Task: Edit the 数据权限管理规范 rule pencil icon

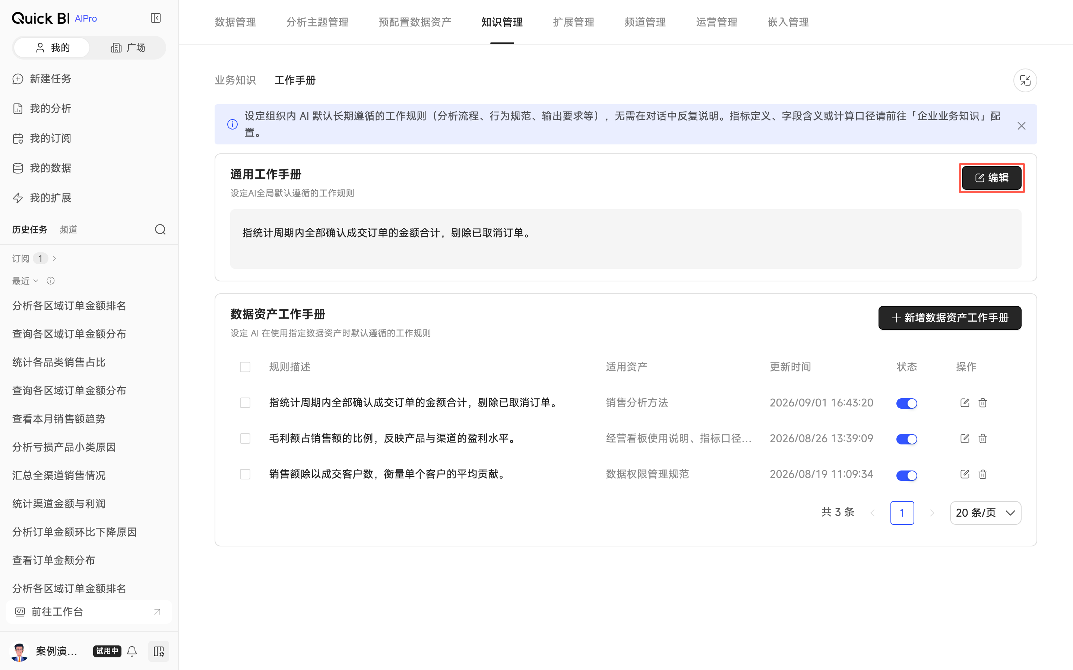Action: click(964, 474)
